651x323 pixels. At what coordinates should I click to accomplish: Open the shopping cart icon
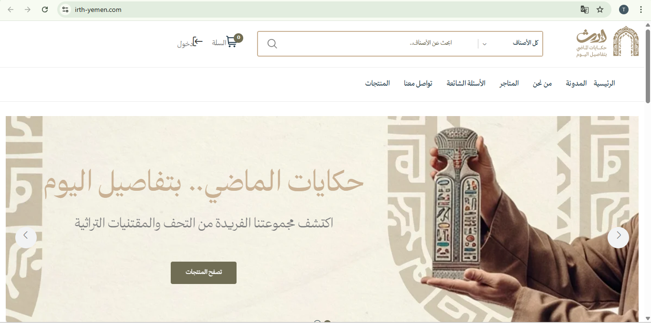tap(232, 42)
